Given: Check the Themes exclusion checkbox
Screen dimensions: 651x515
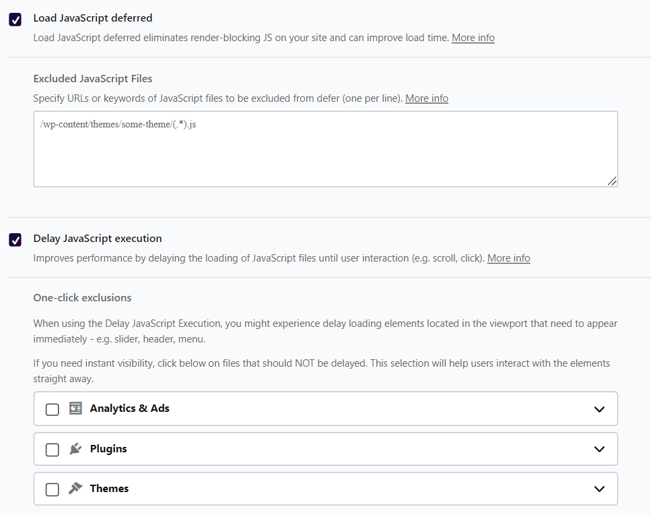Looking at the screenshot, I should coord(52,488).
